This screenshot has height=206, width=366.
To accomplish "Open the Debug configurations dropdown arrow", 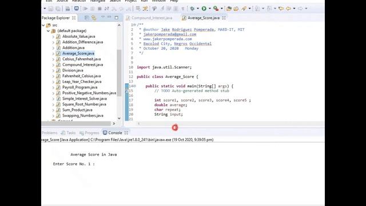I will (x=198, y=9).
